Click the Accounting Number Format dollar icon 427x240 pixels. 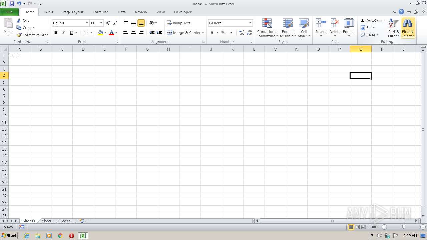point(212,33)
